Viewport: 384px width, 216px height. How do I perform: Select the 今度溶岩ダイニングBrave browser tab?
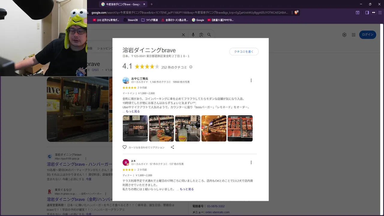pos(123,4)
